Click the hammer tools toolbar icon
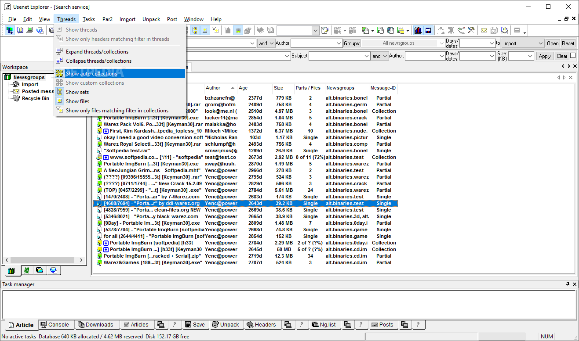This screenshot has width=579, height=341. tap(471, 30)
